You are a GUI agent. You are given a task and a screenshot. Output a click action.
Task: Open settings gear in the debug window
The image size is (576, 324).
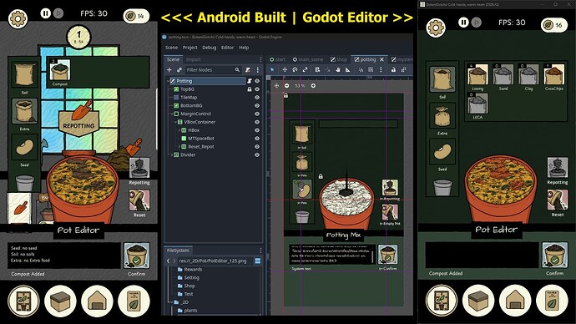436,28
